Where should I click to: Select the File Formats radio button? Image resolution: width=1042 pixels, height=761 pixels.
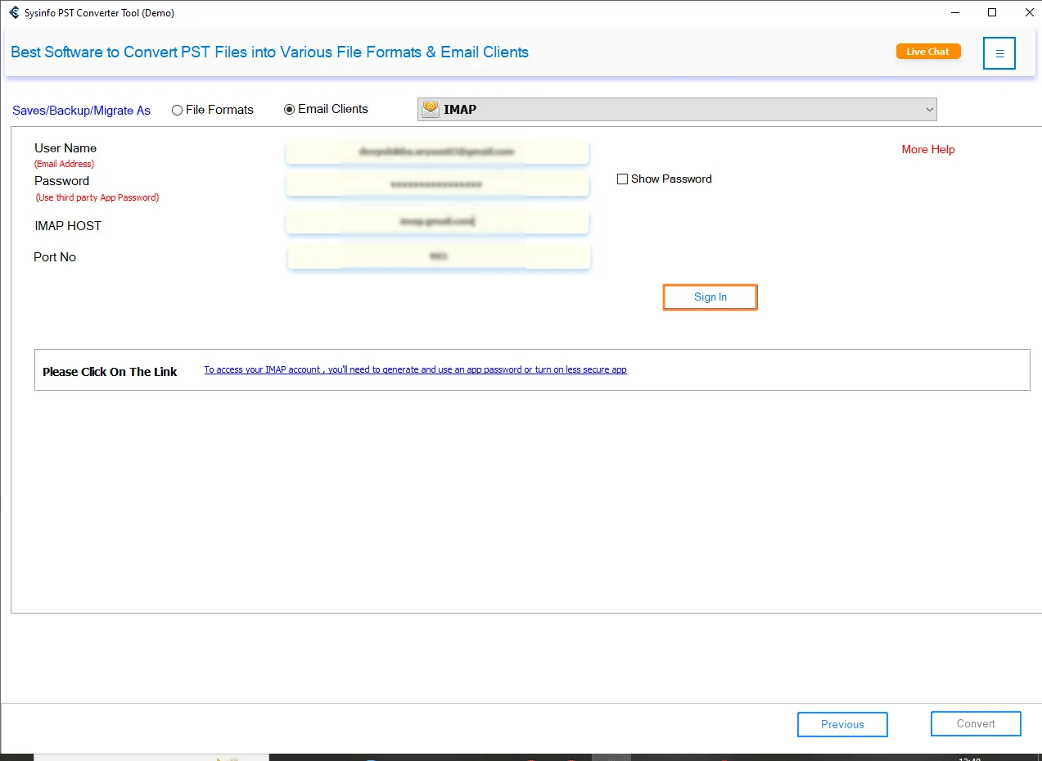tap(177, 110)
